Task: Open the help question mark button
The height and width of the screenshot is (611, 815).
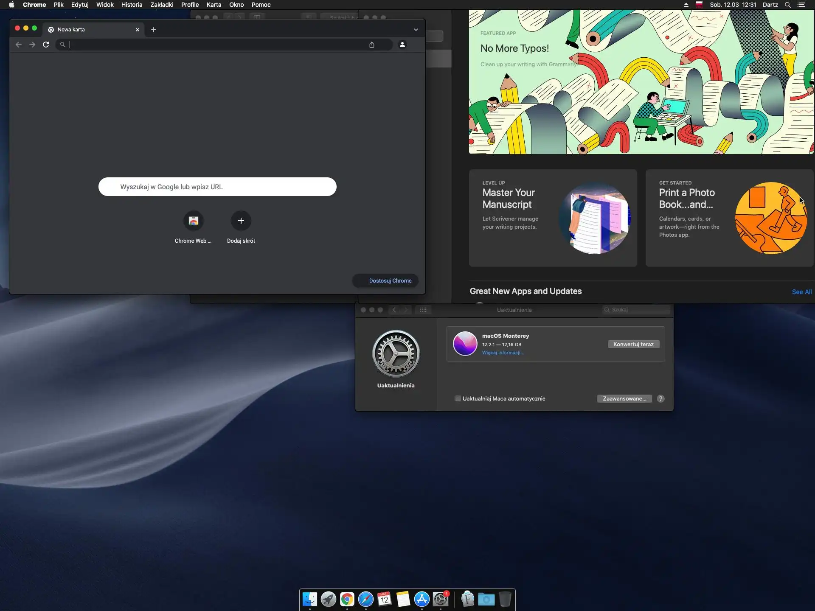Action: (660, 398)
